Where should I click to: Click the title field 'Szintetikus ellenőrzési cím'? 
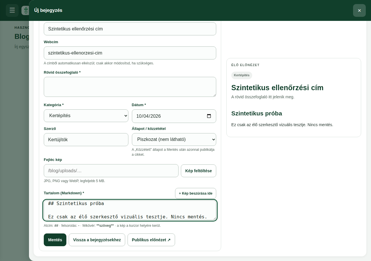coord(130,29)
